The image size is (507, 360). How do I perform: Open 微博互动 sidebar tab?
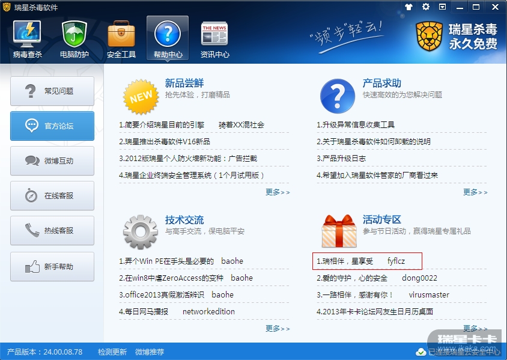click(x=52, y=160)
